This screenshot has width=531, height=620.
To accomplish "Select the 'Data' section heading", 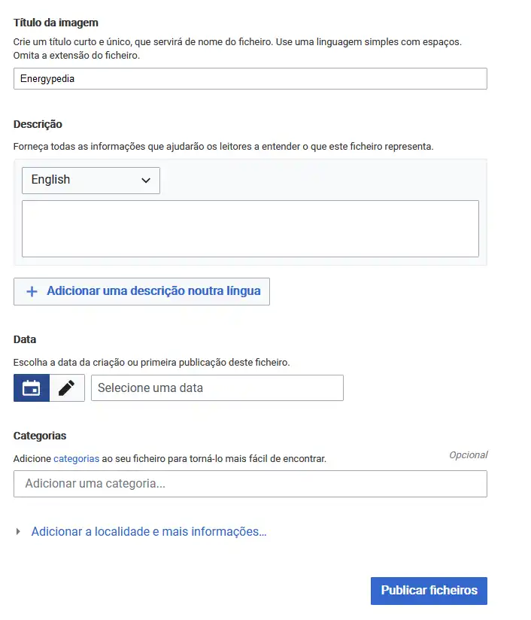I will tap(23, 339).
